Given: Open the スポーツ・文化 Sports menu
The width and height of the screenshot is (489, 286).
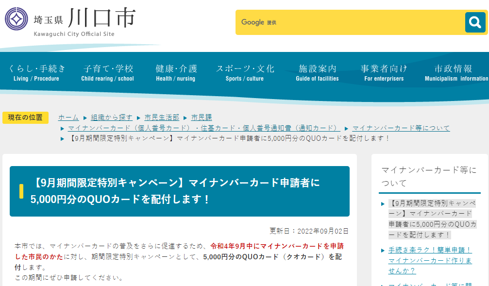Looking at the screenshot, I should click(x=245, y=73).
